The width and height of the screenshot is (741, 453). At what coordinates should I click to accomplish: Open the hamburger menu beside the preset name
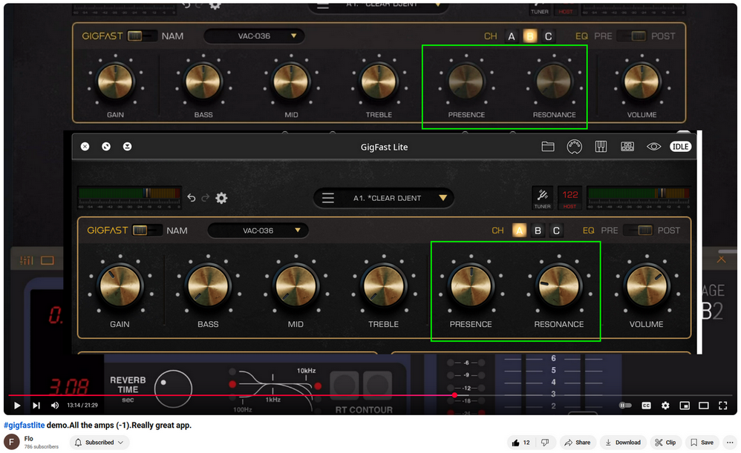[x=327, y=197]
